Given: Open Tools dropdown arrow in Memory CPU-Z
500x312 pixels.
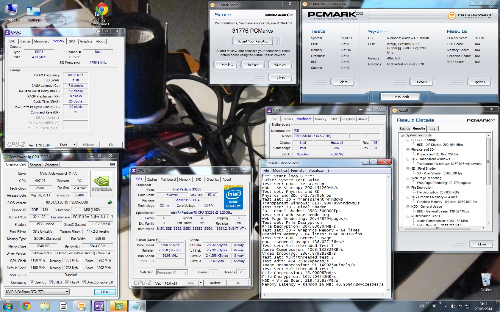Looking at the screenshot, I should coord(74,145).
